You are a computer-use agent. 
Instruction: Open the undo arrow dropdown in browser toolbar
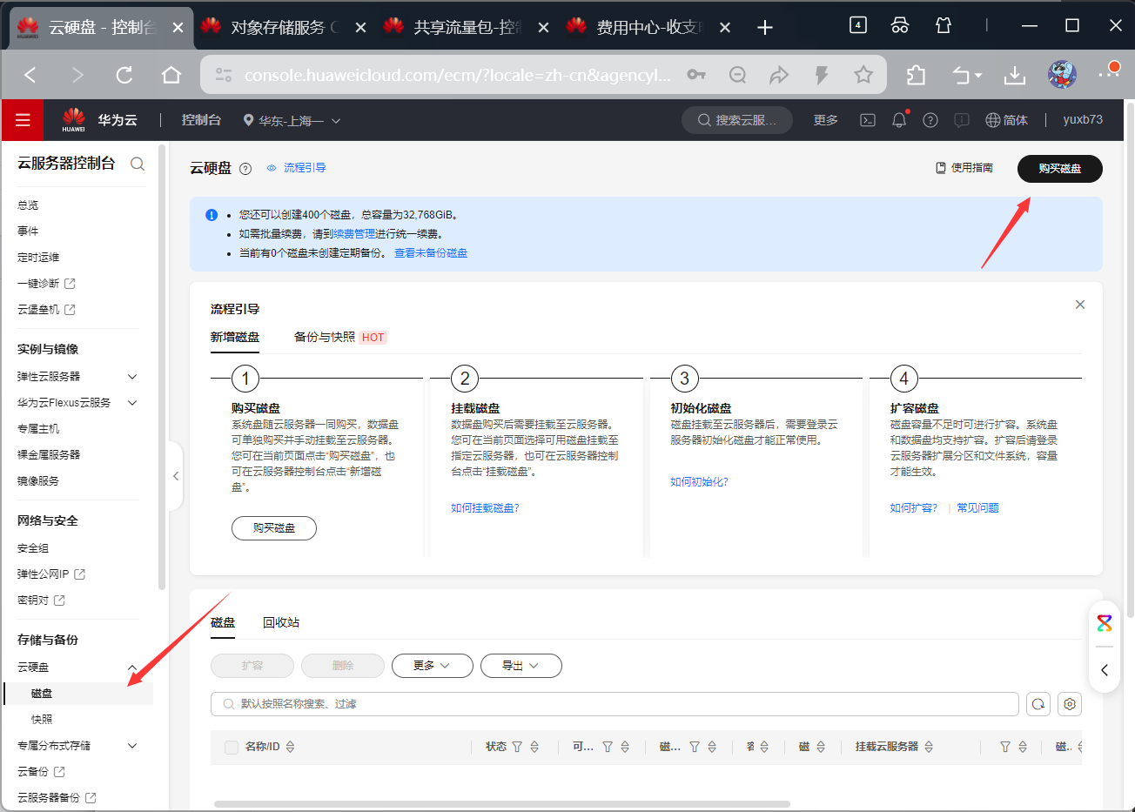click(x=967, y=75)
